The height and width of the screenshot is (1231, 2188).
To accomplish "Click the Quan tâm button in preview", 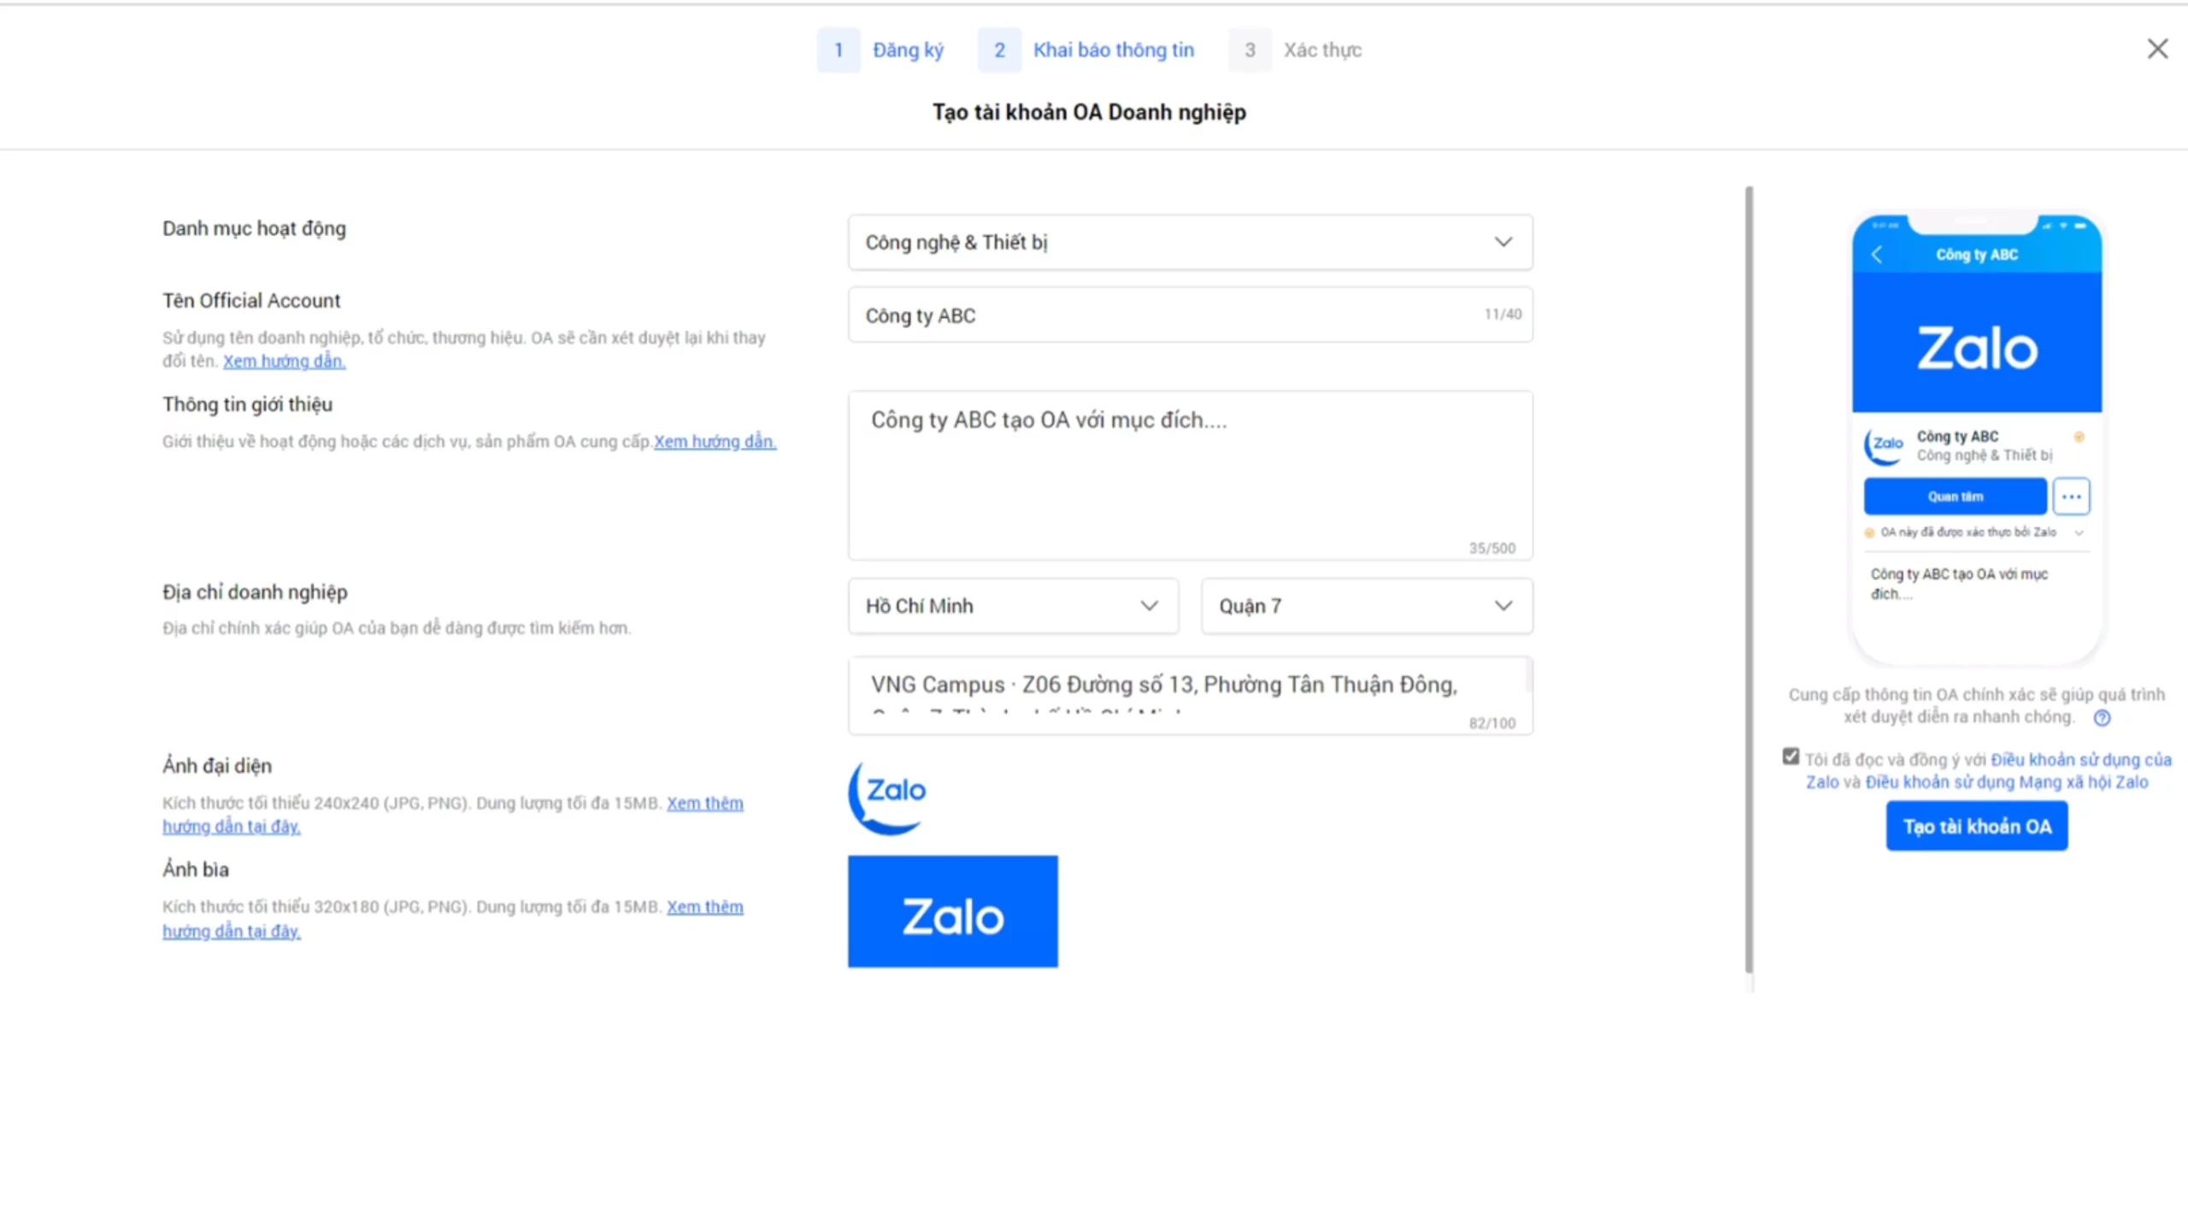I will tap(1955, 497).
